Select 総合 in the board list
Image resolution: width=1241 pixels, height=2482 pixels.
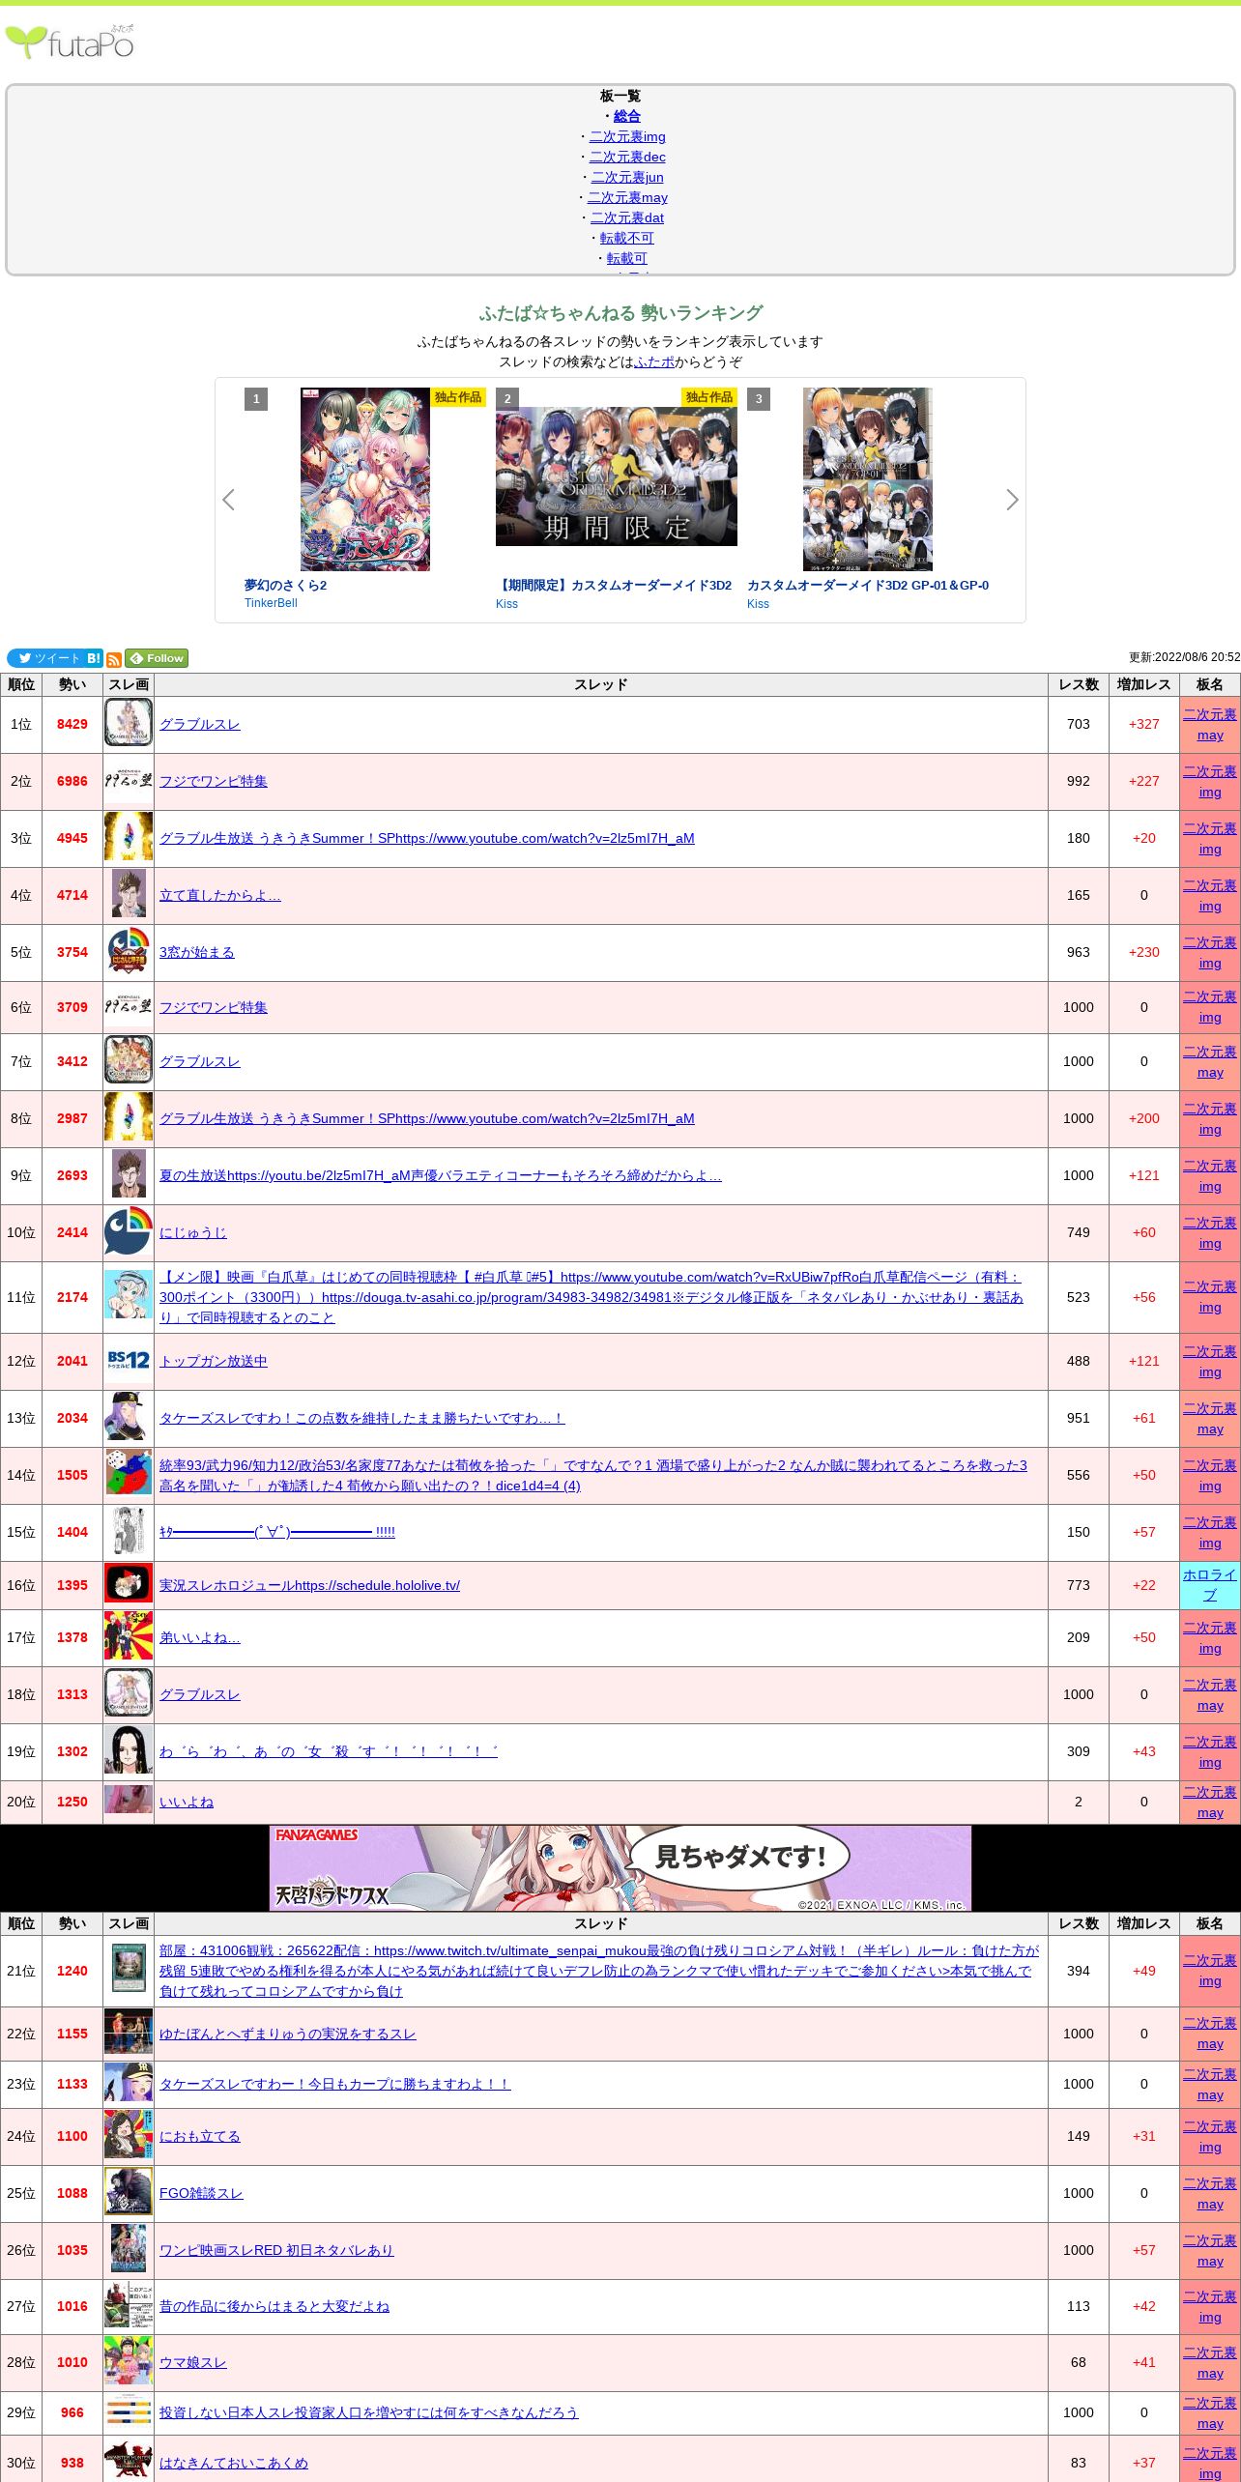pyautogui.click(x=627, y=116)
